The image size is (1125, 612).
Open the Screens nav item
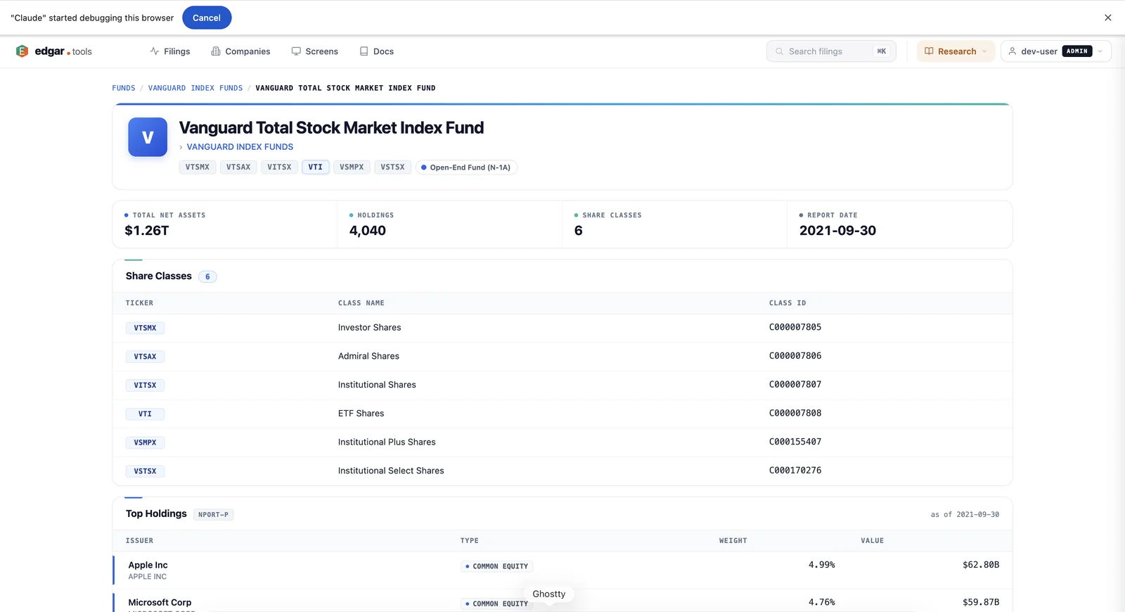tap(315, 51)
